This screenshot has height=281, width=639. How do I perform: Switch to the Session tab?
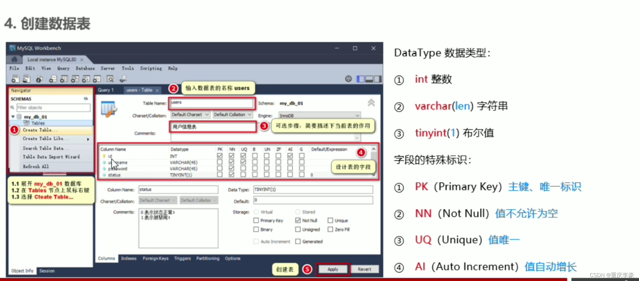47,271
